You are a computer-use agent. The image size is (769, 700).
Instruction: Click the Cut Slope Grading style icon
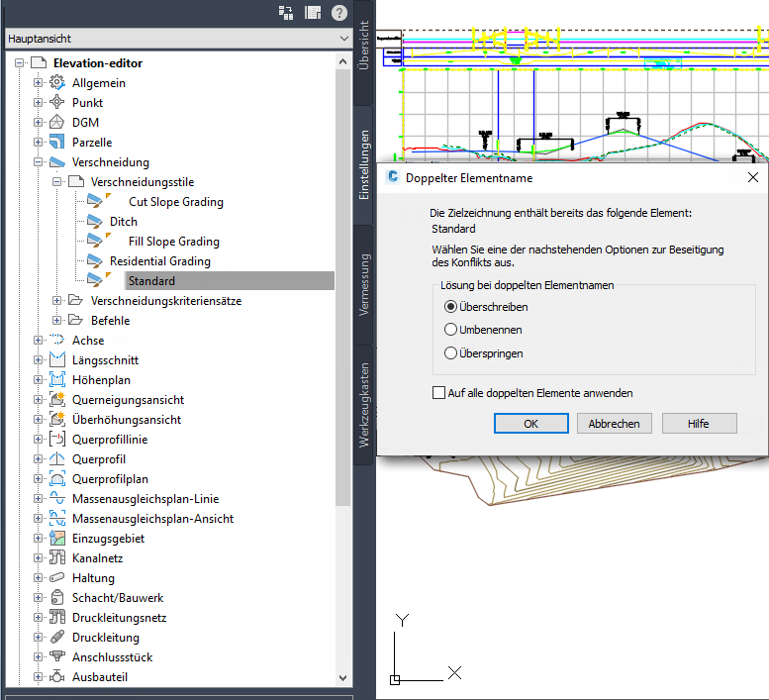(x=95, y=201)
